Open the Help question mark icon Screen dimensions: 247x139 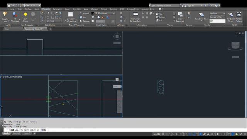click(x=216, y=5)
